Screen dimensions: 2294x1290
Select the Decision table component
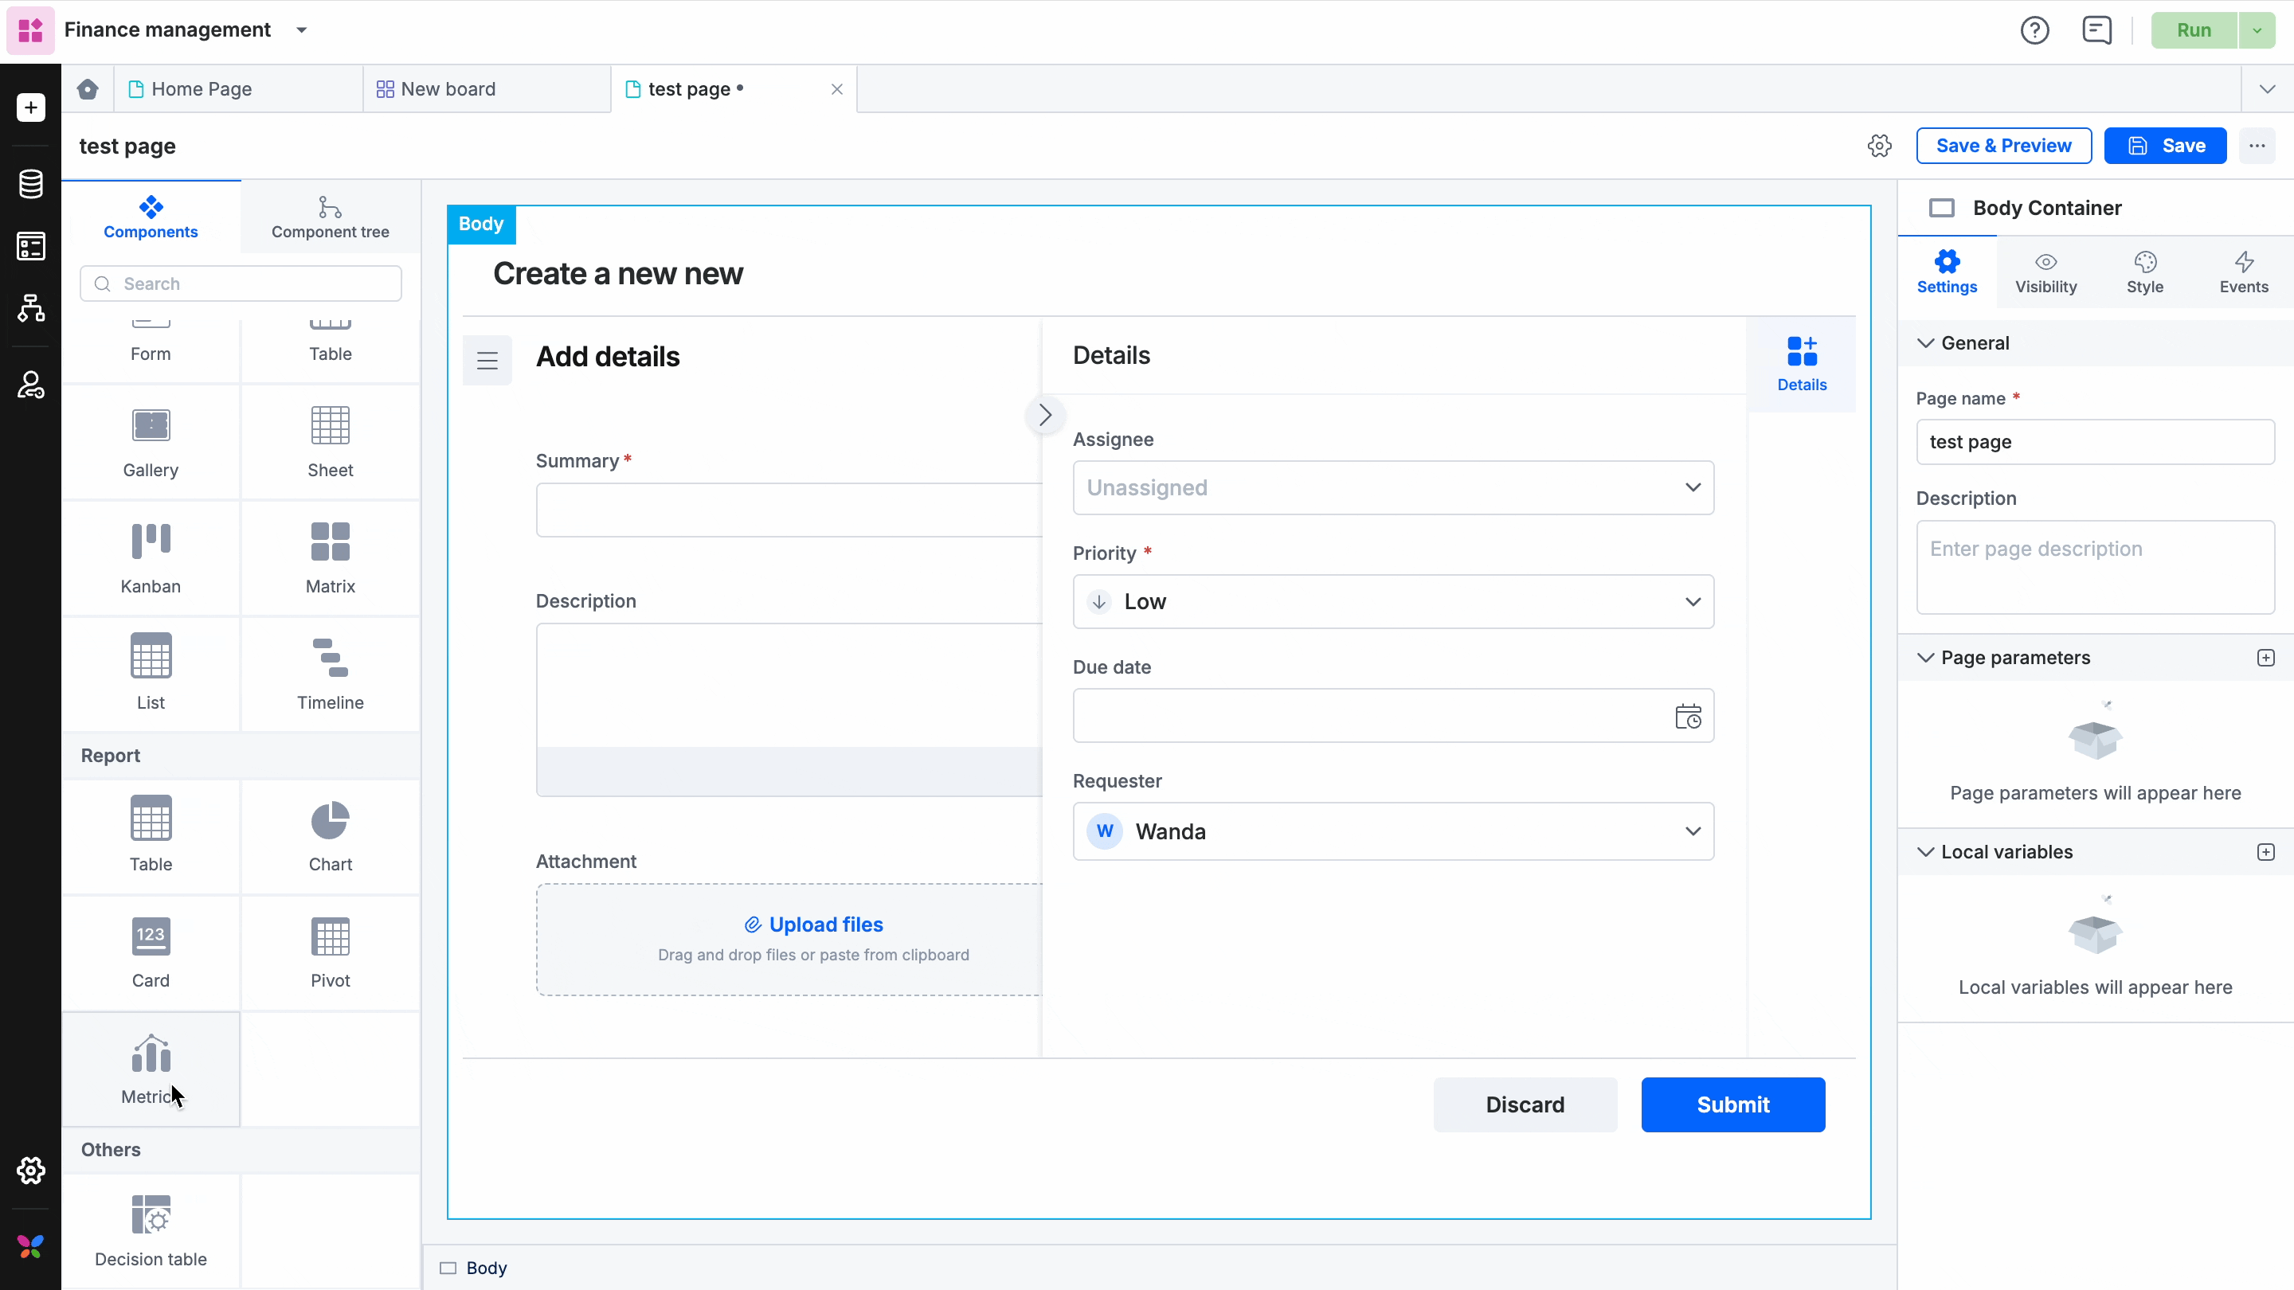151,1231
